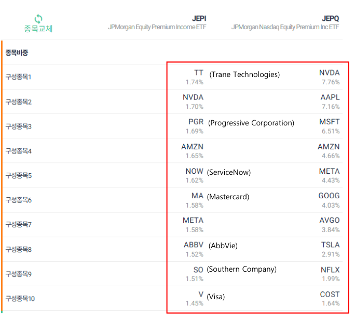355x319 pixels.
Task: Select TT ticker in JEPI column
Action: (x=199, y=73)
